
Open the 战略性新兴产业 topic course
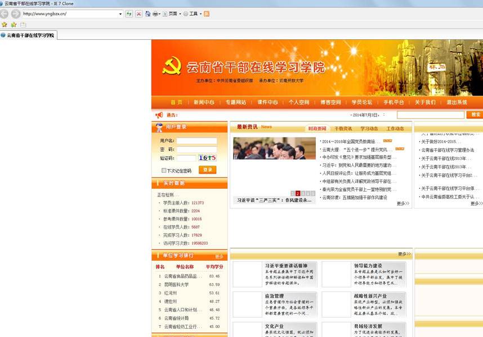370,296
